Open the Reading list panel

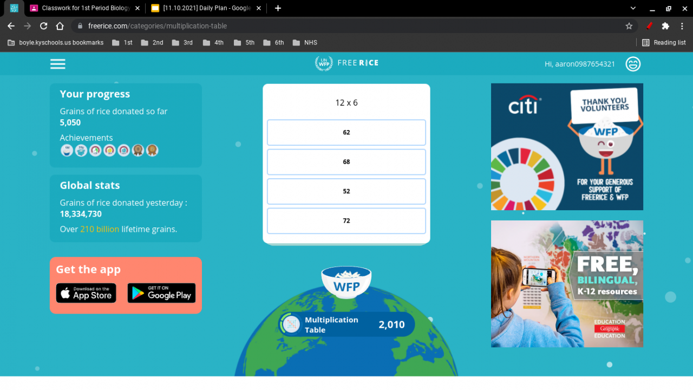coord(664,42)
